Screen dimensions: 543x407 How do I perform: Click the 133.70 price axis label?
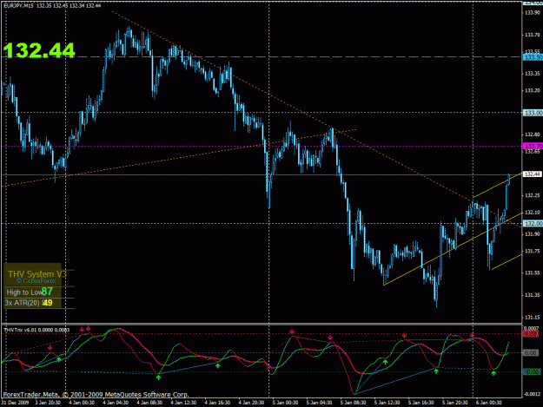click(533, 35)
